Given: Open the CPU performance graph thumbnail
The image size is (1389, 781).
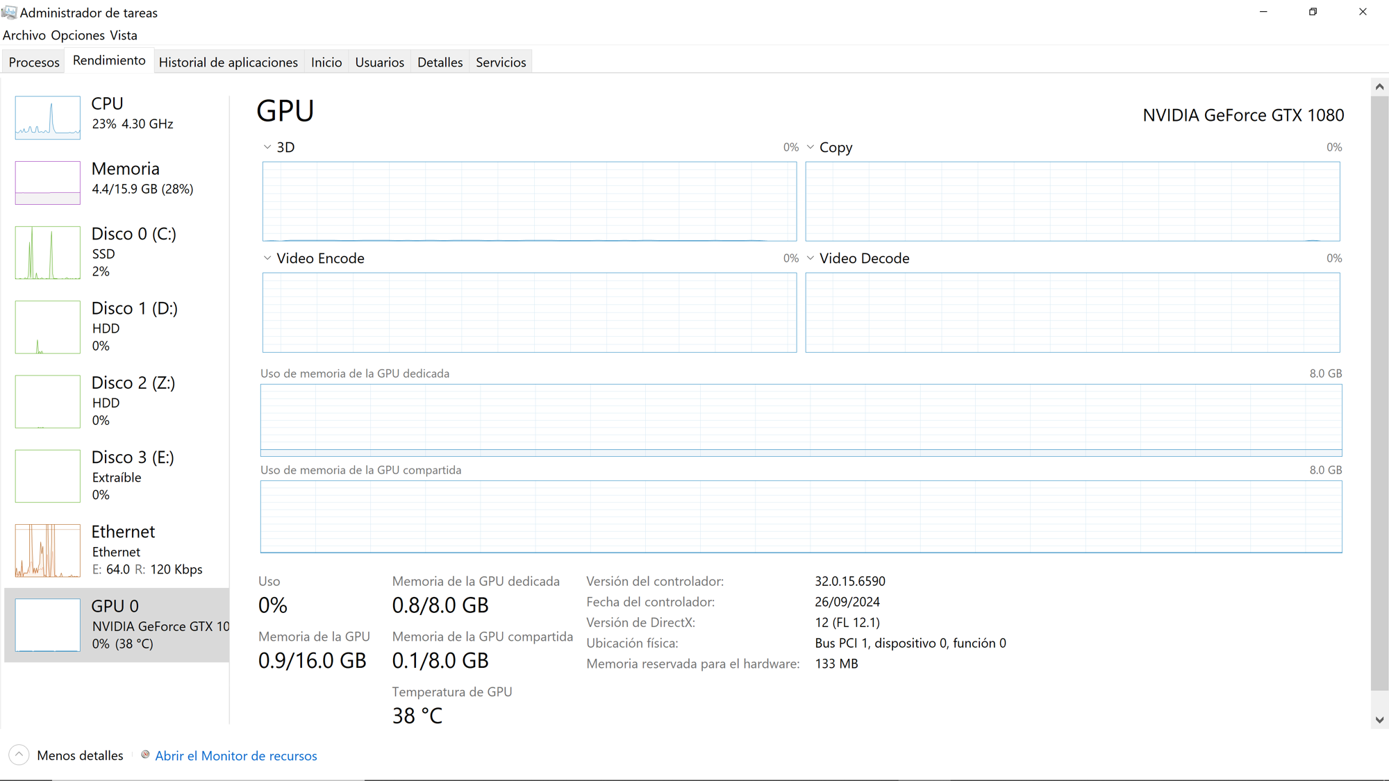Looking at the screenshot, I should (x=47, y=117).
